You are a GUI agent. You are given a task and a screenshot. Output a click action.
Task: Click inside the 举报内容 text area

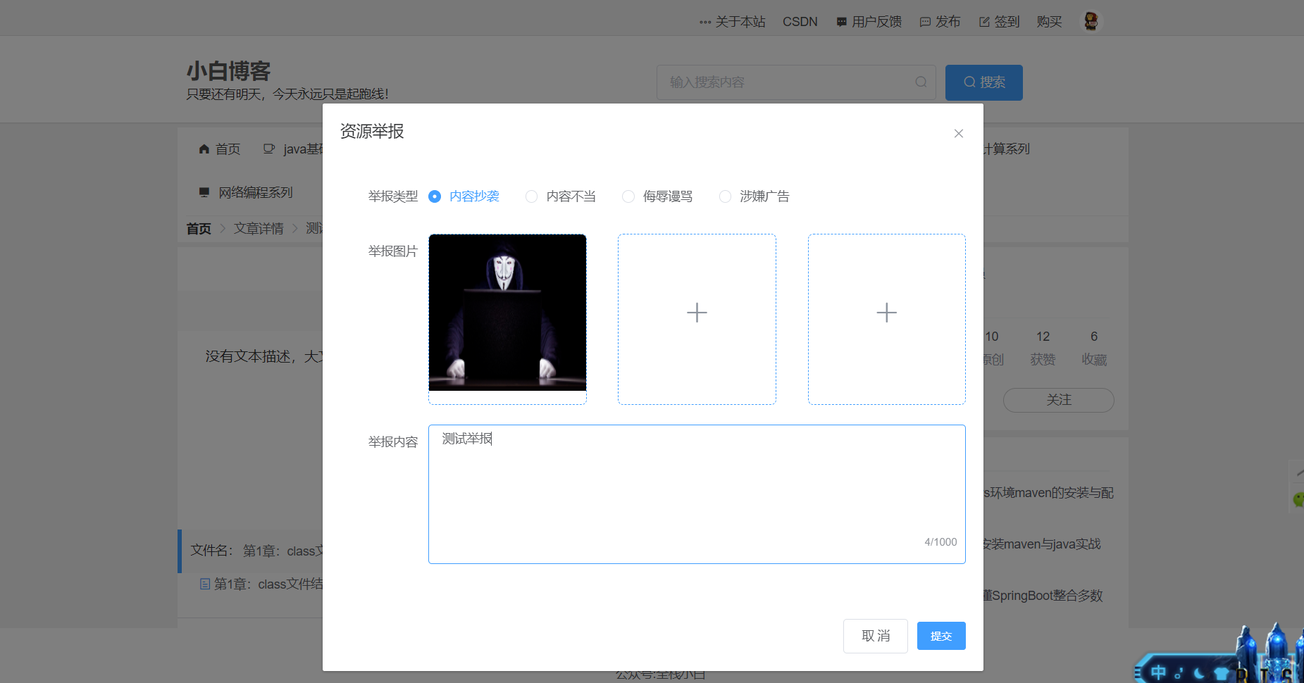click(696, 493)
